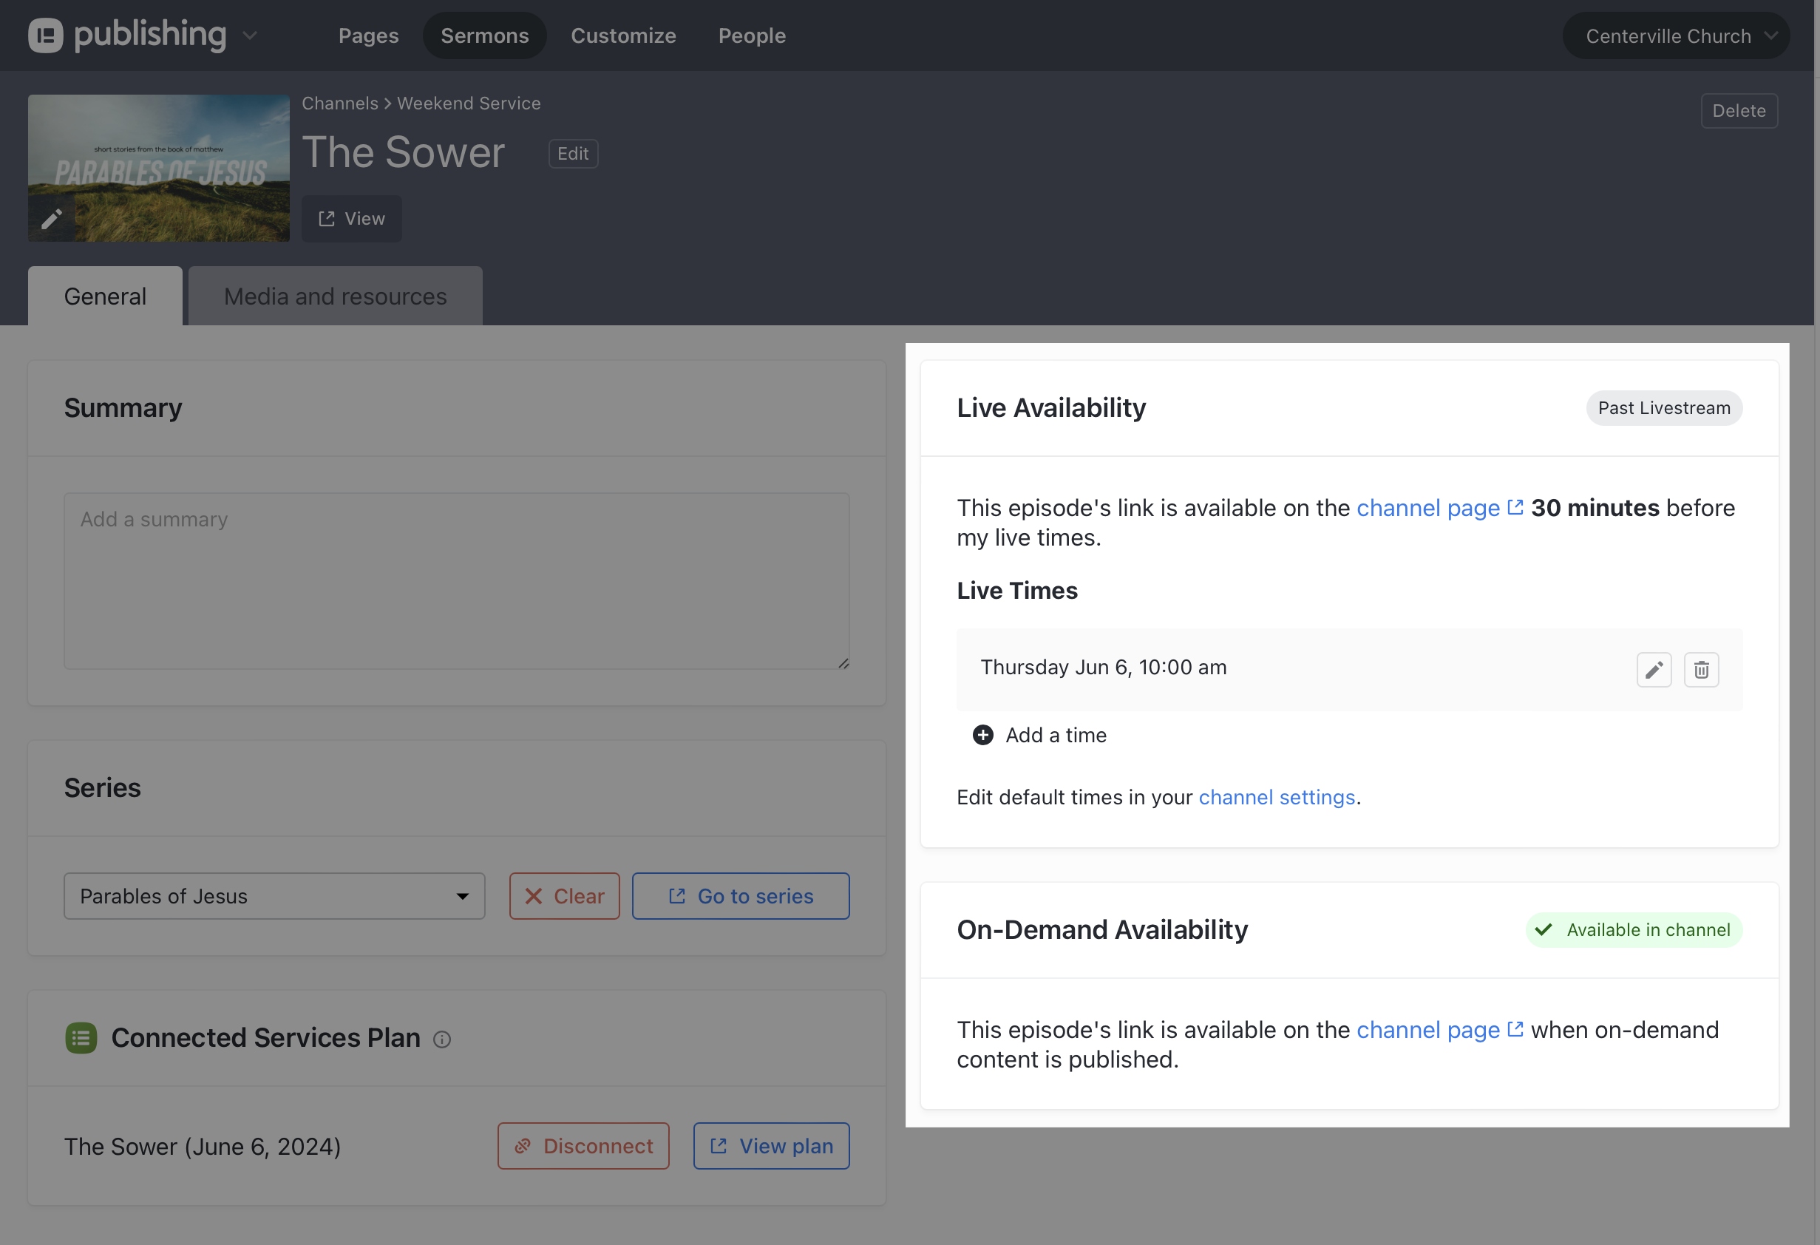Click the Publishing logo icon
The height and width of the screenshot is (1245, 1820).
coord(45,35)
